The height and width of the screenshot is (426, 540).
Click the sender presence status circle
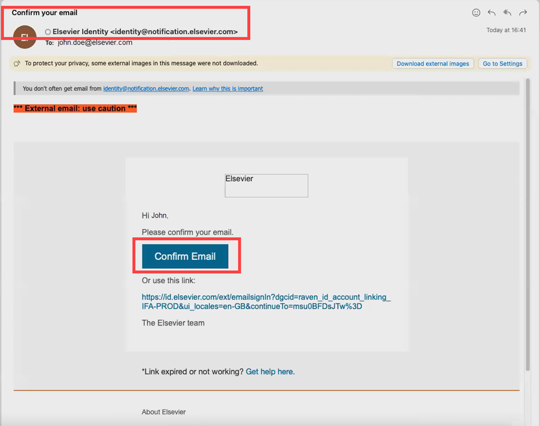[48, 32]
